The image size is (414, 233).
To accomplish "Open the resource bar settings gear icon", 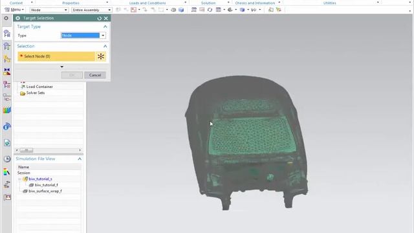I will pos(6,18).
